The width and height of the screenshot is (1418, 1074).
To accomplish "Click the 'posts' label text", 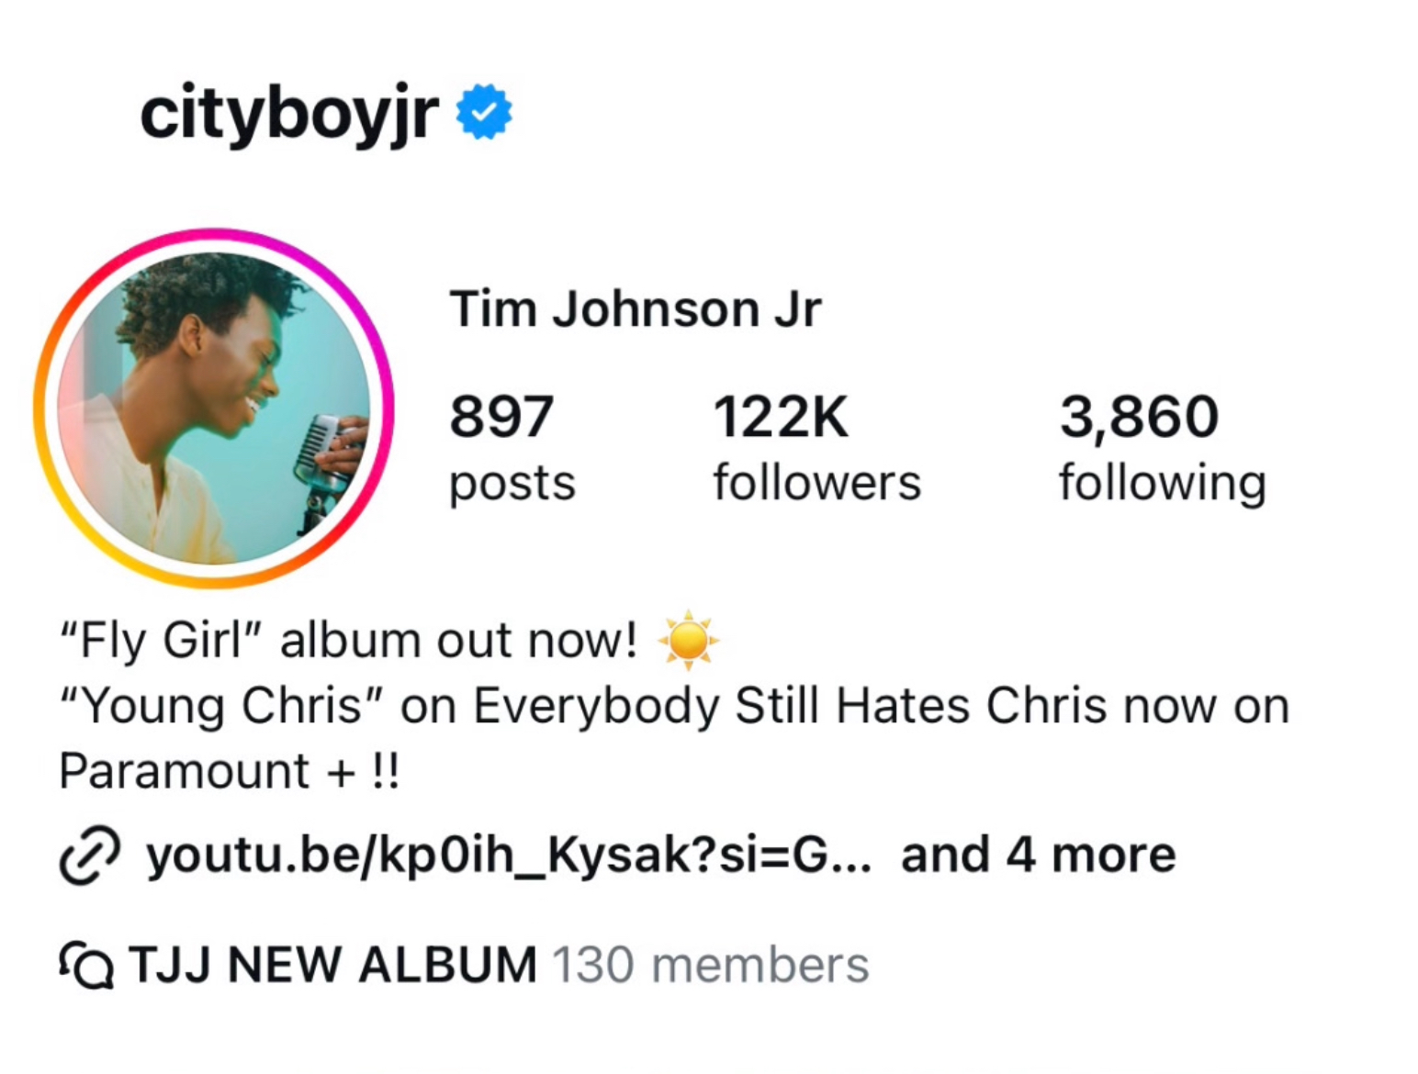I will point(512,485).
